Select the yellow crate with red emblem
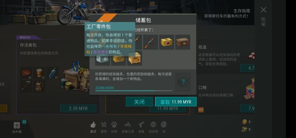This screenshot has width=296, height=138. (167, 42)
